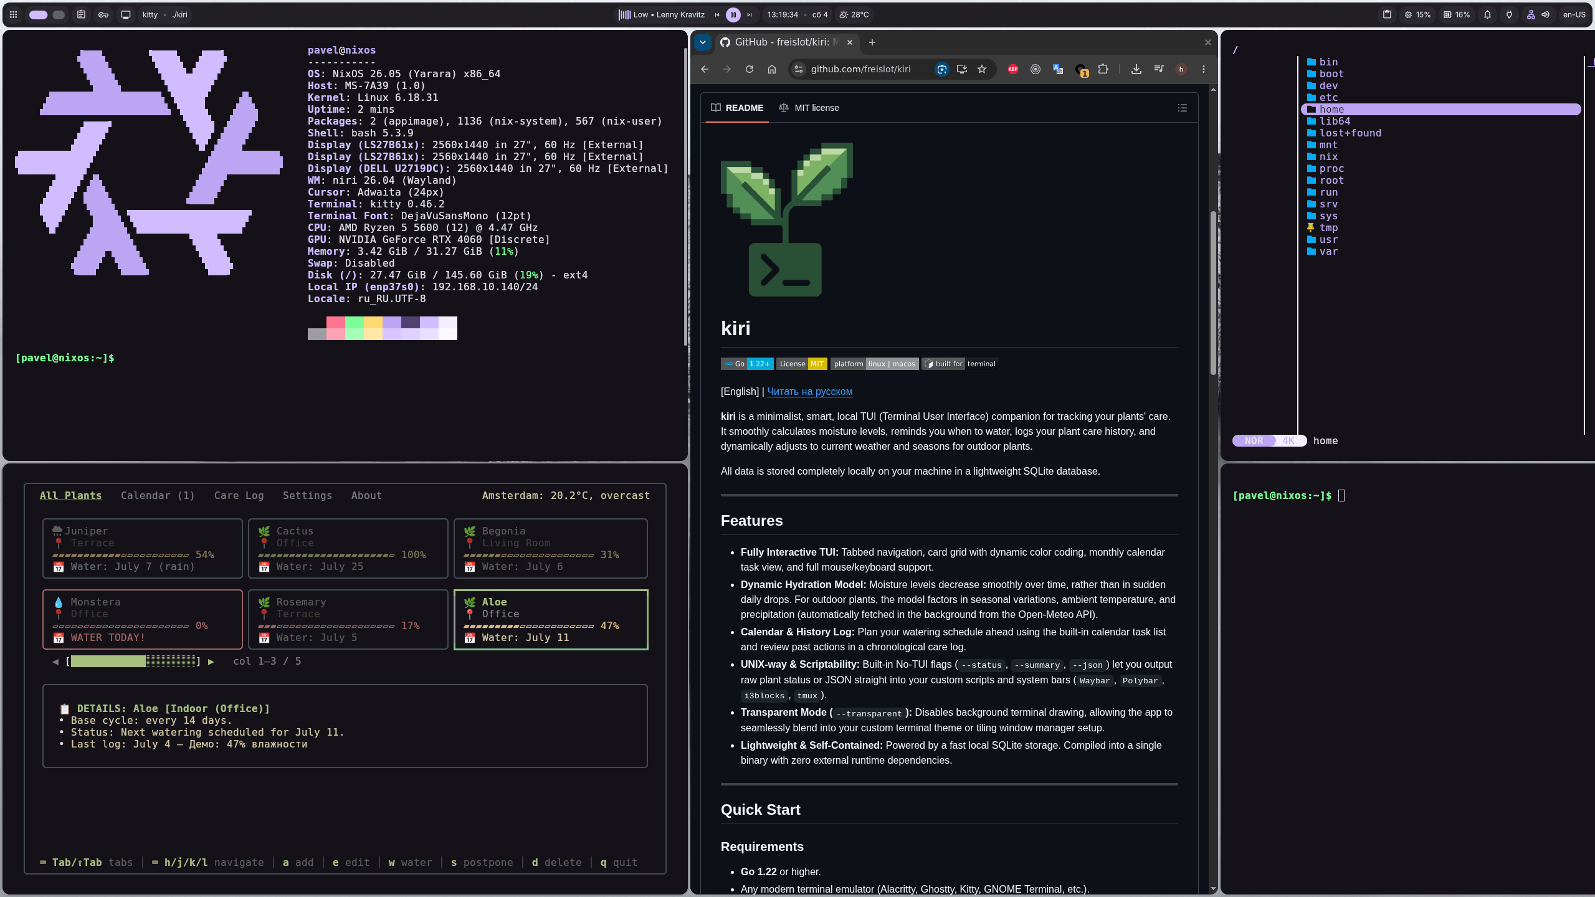1595x897 pixels.
Task: Click the Go 1.22+ badge
Action: (747, 364)
